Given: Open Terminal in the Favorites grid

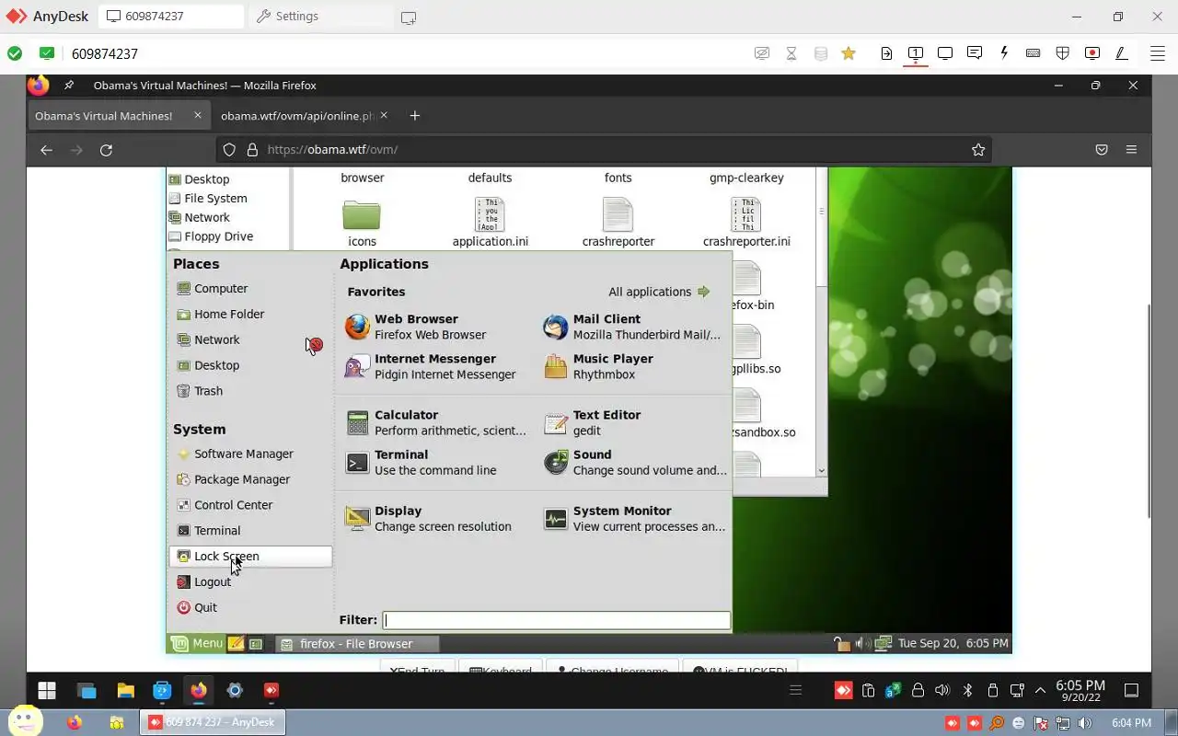Looking at the screenshot, I should point(422,462).
